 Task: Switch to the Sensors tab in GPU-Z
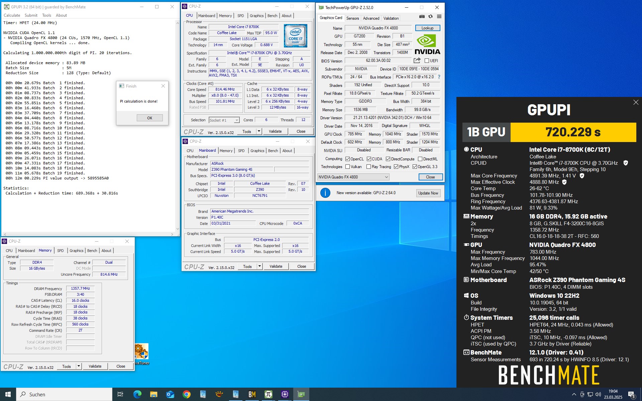(352, 18)
